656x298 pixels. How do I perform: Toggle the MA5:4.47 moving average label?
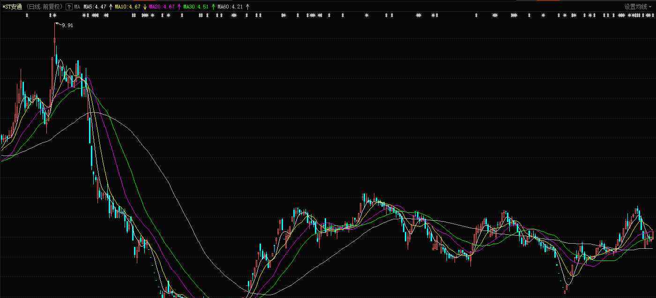click(95, 7)
